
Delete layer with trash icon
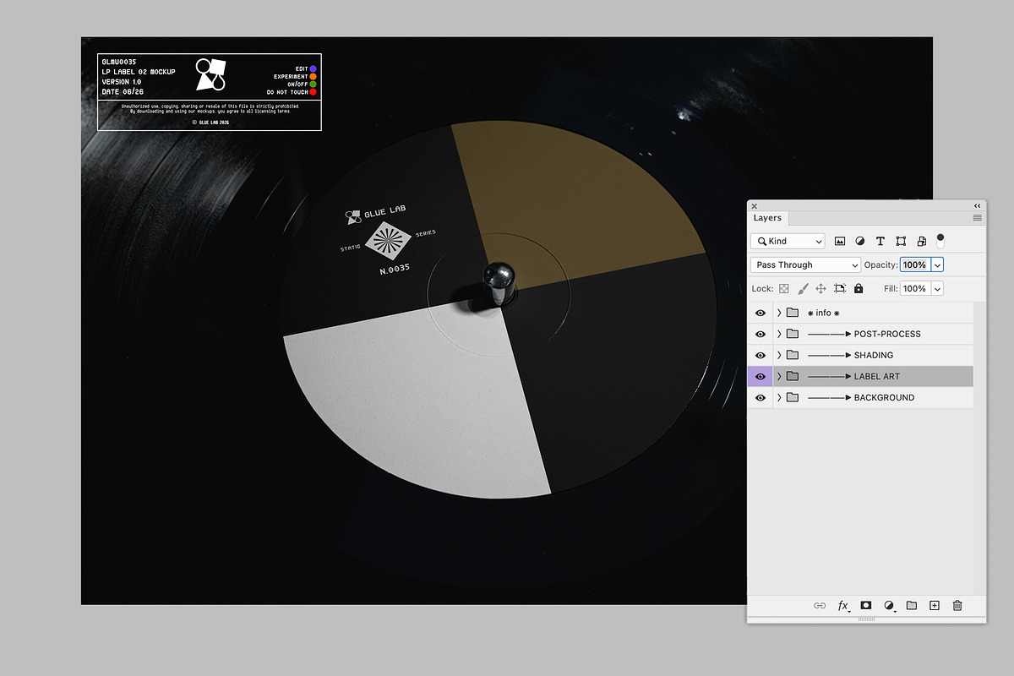click(957, 605)
